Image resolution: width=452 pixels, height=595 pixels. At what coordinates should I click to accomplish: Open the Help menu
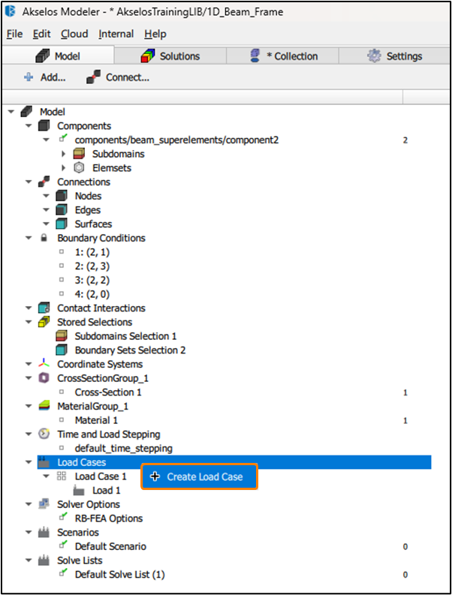(x=155, y=34)
